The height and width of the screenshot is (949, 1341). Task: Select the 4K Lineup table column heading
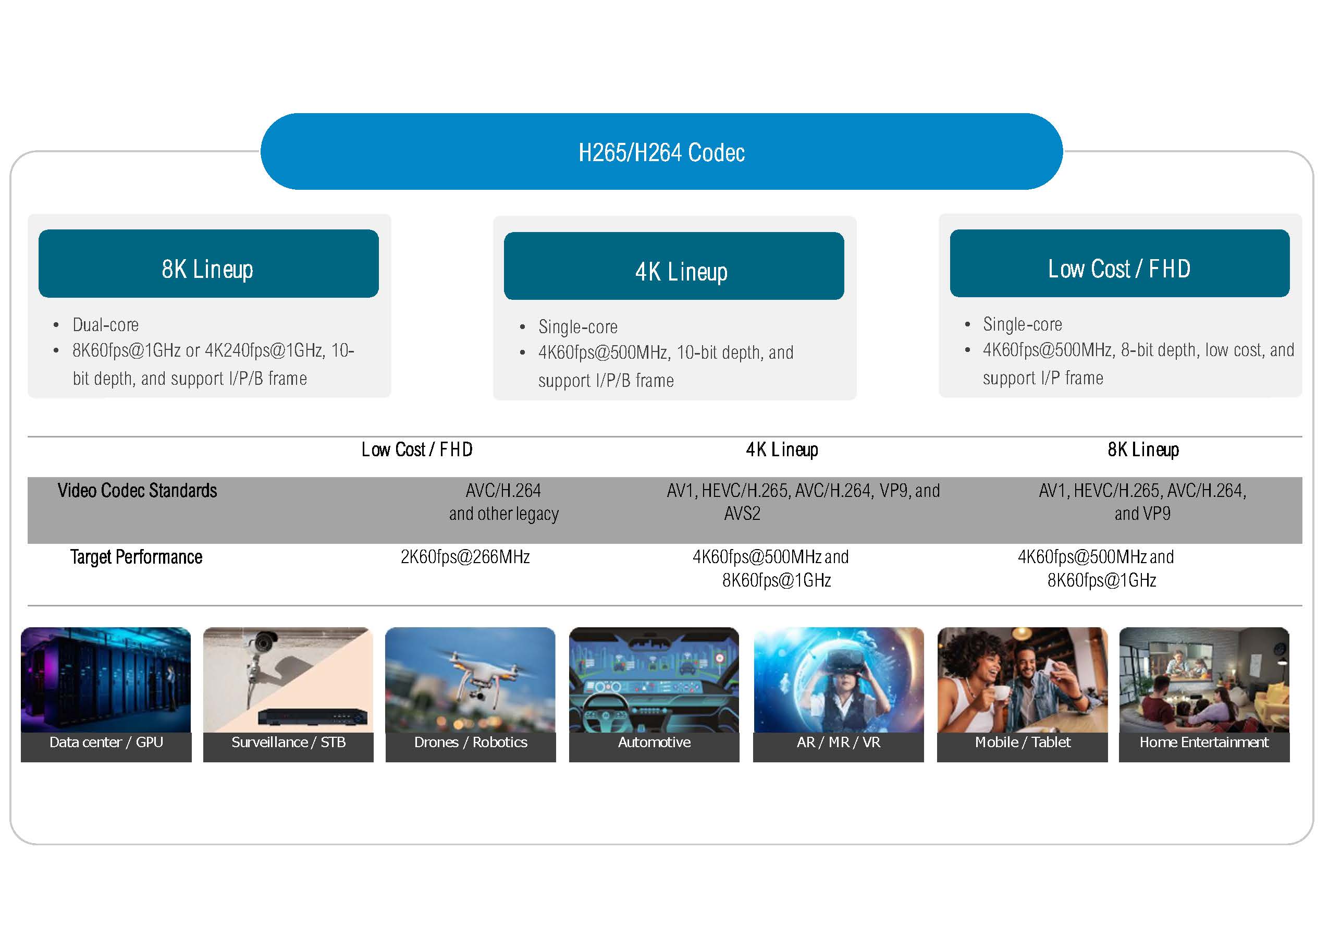(781, 449)
